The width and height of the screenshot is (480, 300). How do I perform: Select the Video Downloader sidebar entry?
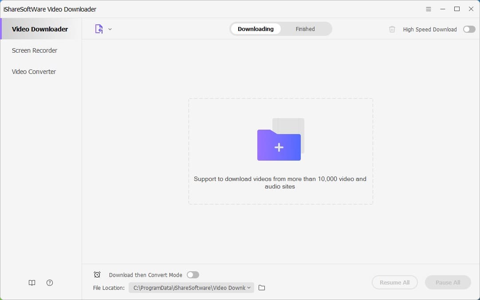pos(39,29)
